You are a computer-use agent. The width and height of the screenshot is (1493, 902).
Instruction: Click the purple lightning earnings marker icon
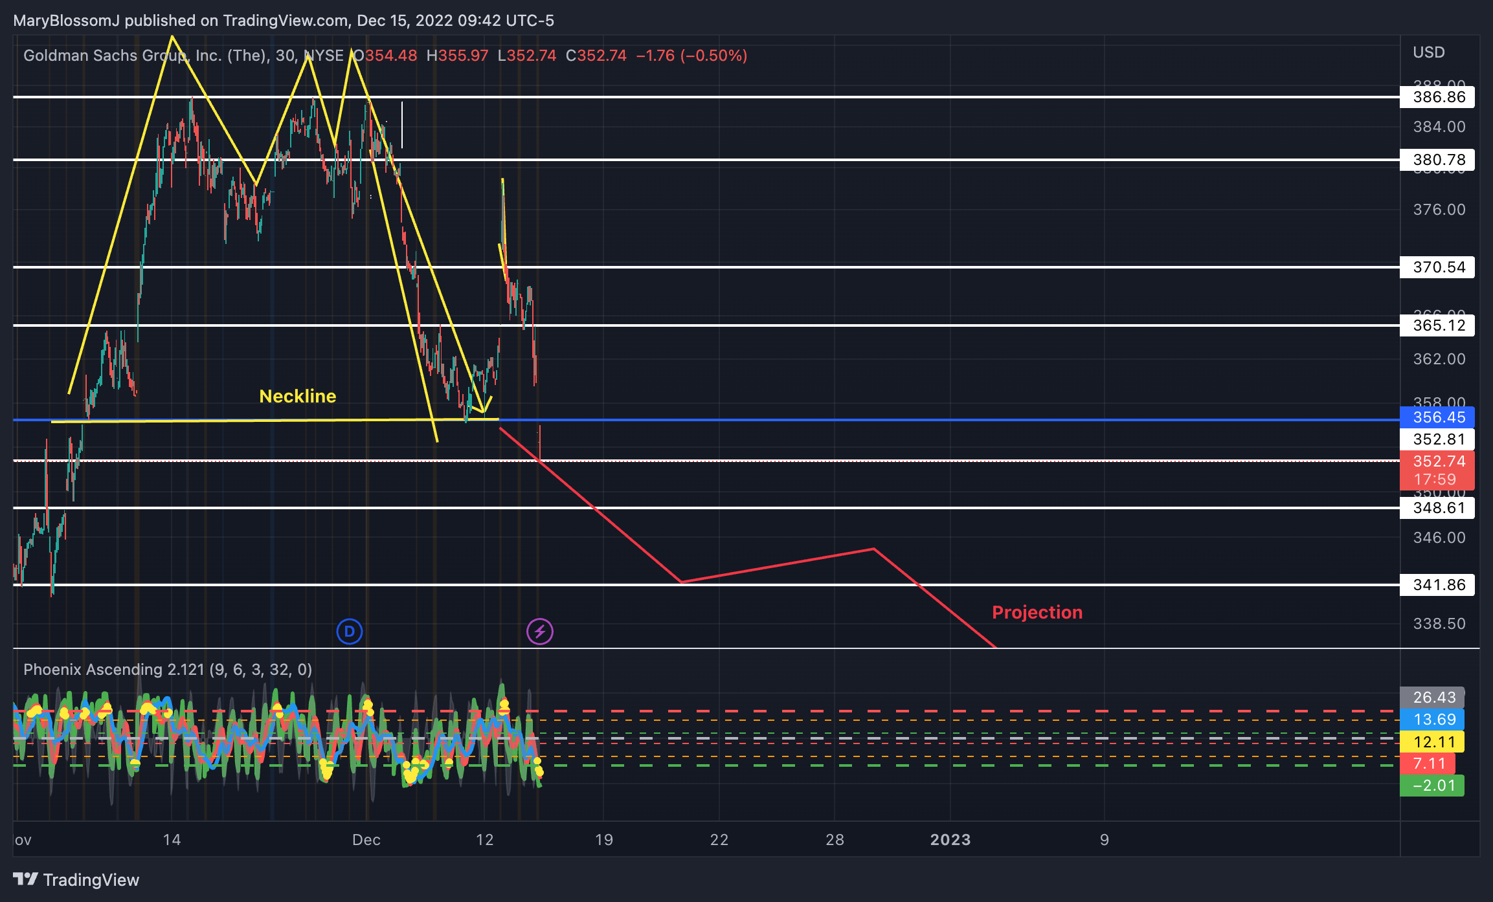pyautogui.click(x=540, y=632)
